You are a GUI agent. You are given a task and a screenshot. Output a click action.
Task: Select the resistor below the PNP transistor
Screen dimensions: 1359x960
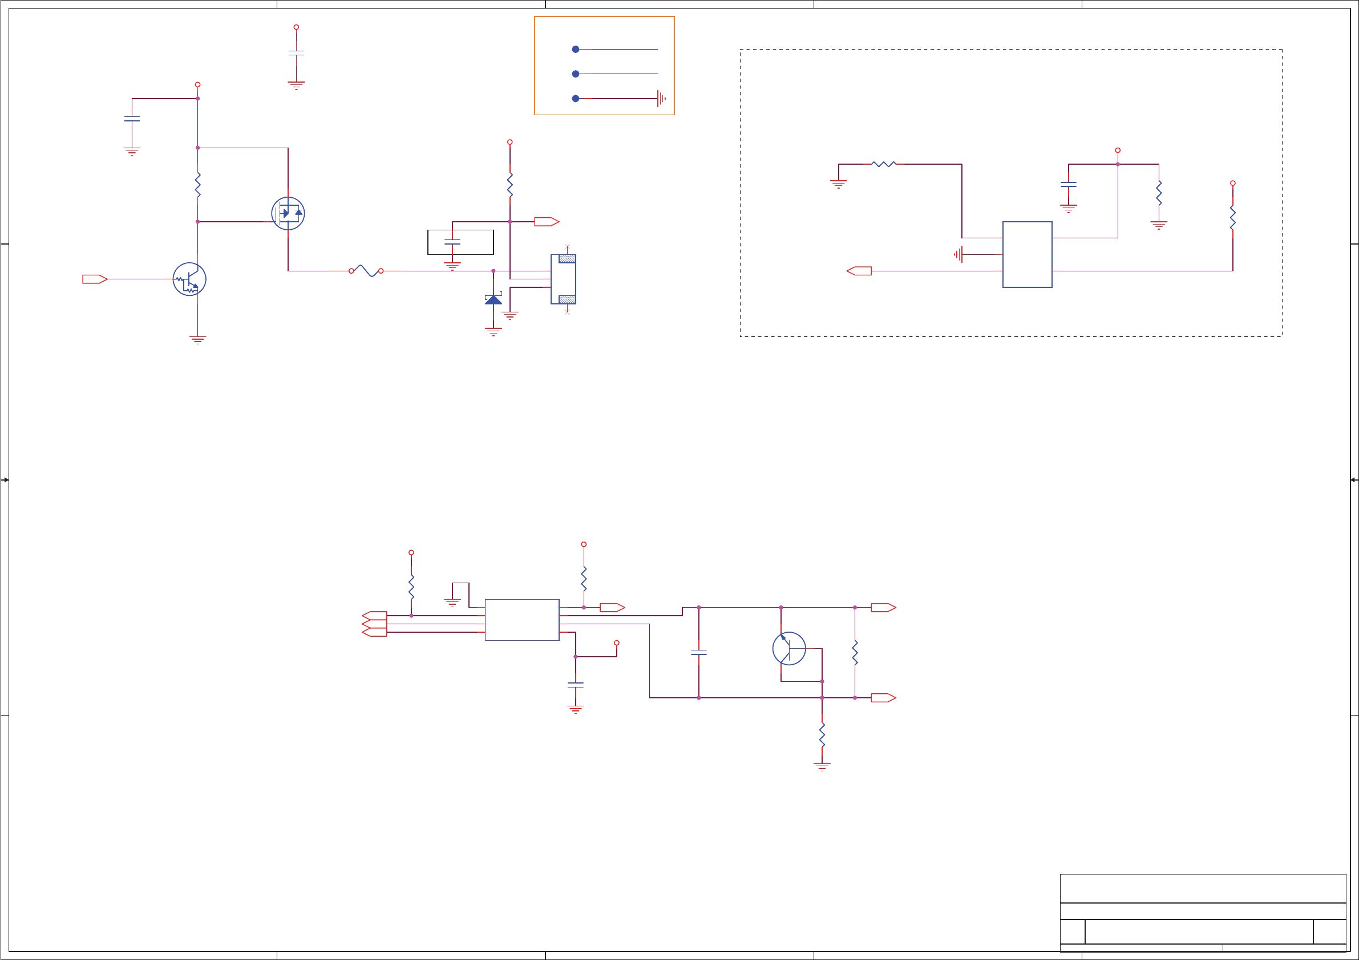pyautogui.click(x=822, y=735)
